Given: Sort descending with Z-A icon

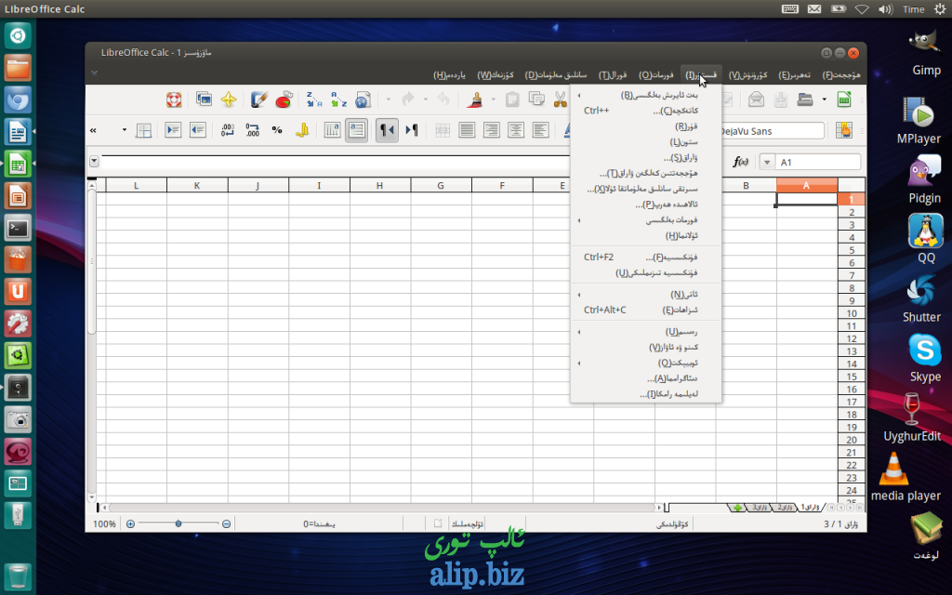Looking at the screenshot, I should (x=314, y=99).
